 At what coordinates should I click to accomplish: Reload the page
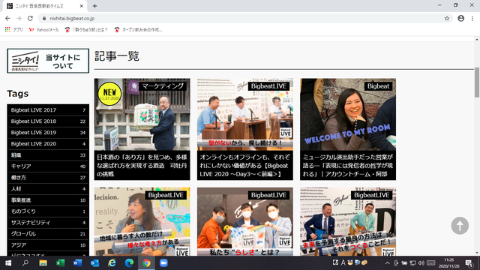30,18
